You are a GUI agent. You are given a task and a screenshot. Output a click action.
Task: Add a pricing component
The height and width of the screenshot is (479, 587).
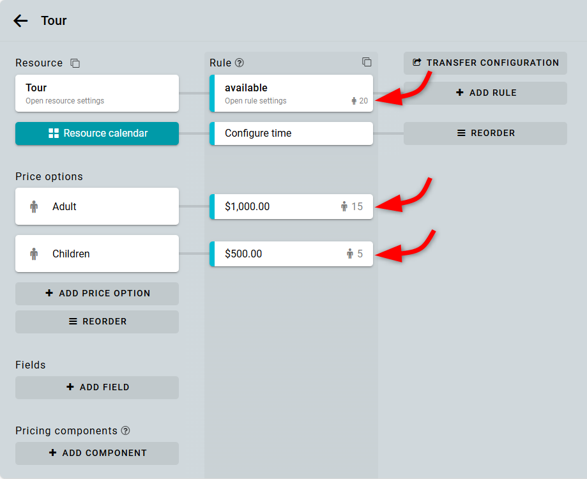pyautogui.click(x=97, y=453)
